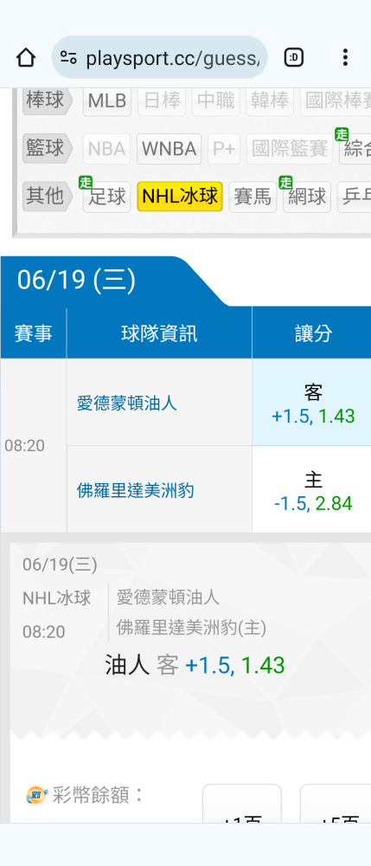Tap the +1百 bet amount button
The height and width of the screenshot is (866, 371).
[x=242, y=805]
